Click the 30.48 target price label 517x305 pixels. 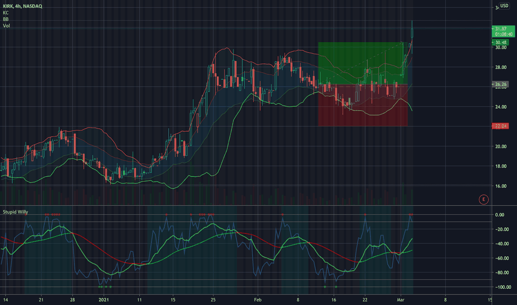(x=500, y=42)
